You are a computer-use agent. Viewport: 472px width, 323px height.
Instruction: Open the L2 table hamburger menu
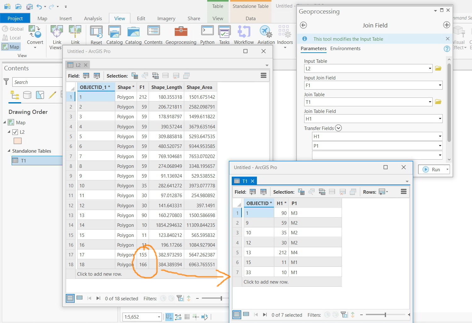tap(264, 75)
